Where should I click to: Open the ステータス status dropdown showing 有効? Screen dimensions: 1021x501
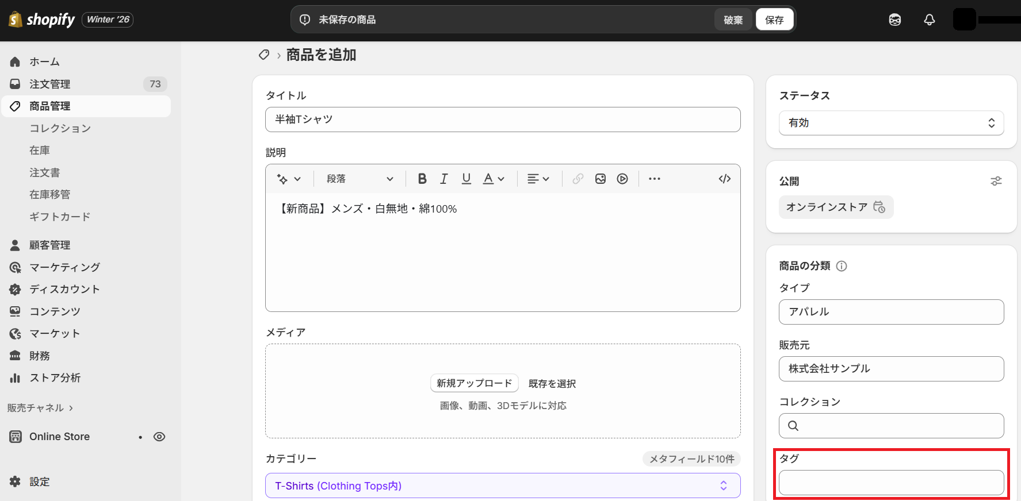[x=890, y=123]
